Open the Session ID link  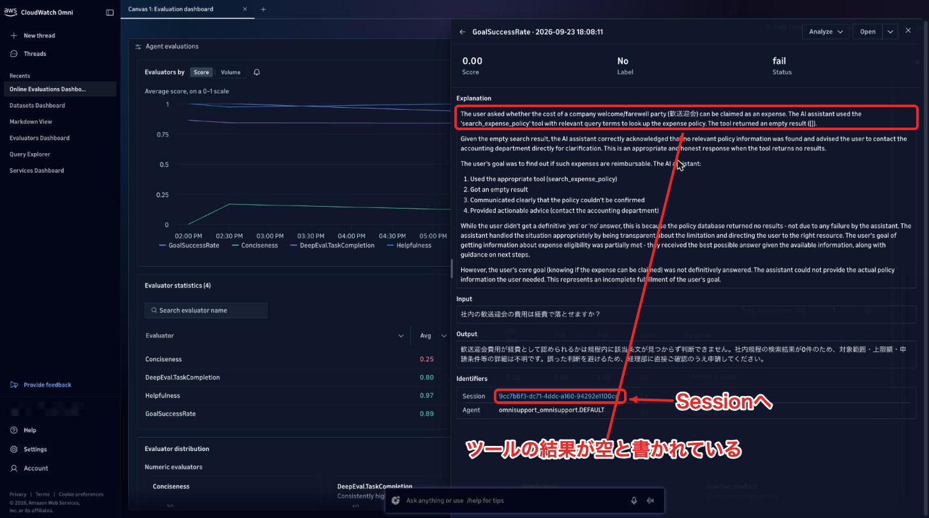(x=558, y=396)
